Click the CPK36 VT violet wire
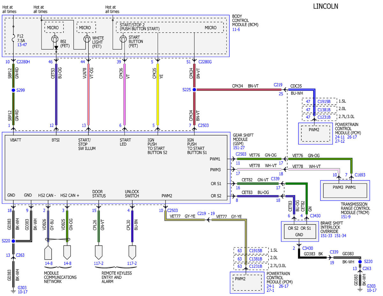383x296 pixels. coord(124,95)
